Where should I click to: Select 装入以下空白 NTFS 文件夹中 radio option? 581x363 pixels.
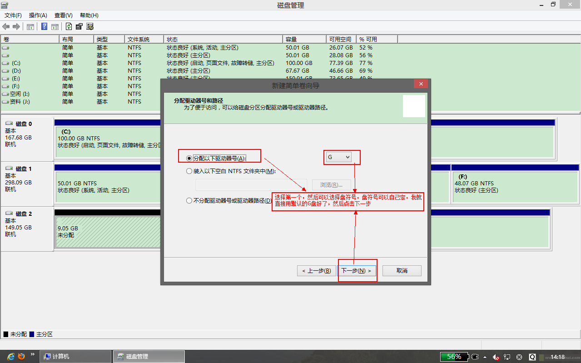coord(189,171)
